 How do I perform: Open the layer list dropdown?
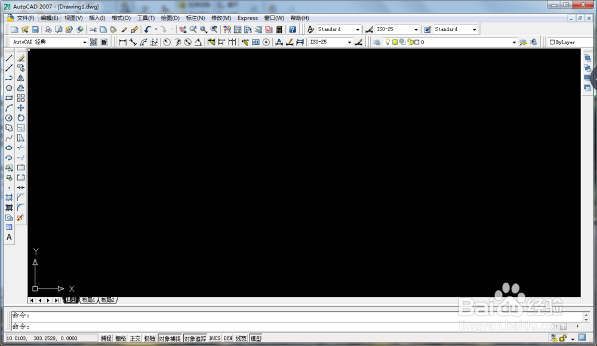point(514,42)
